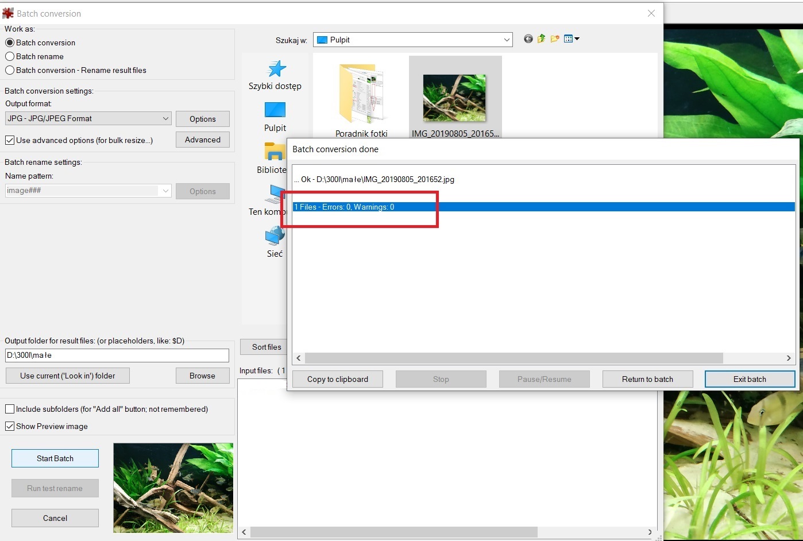
Task: Open the Szukaj w Pulpit dropdown
Action: 506,40
